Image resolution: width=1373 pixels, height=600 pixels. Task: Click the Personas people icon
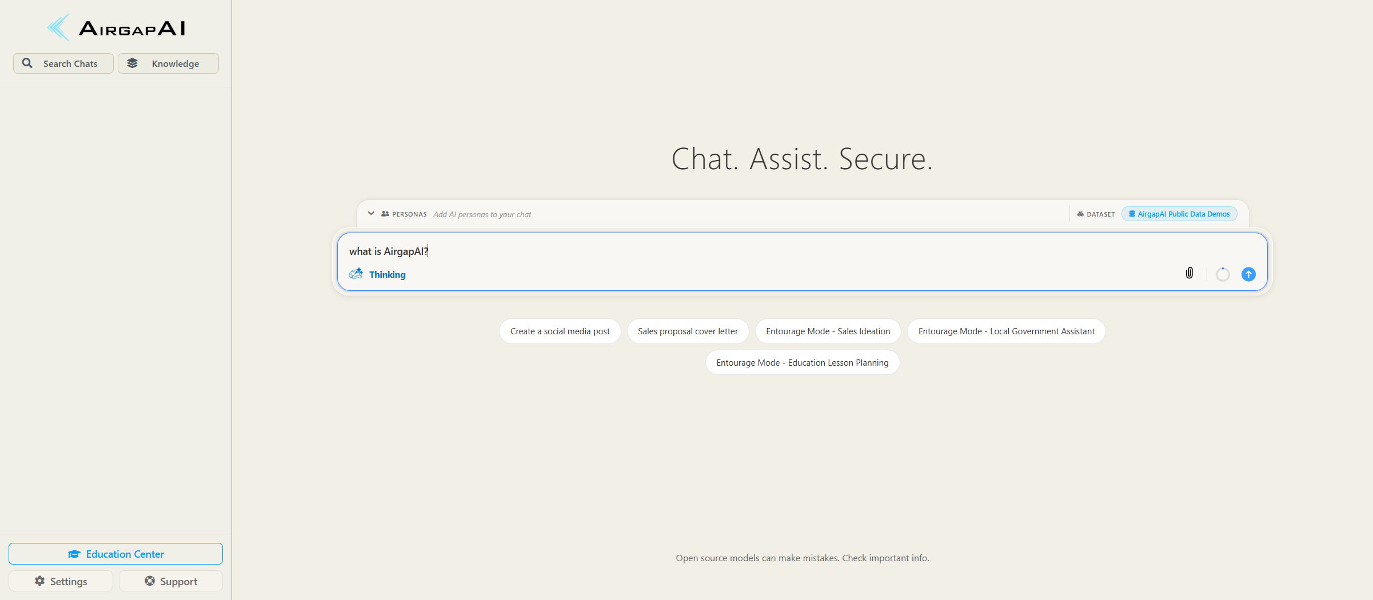385,214
